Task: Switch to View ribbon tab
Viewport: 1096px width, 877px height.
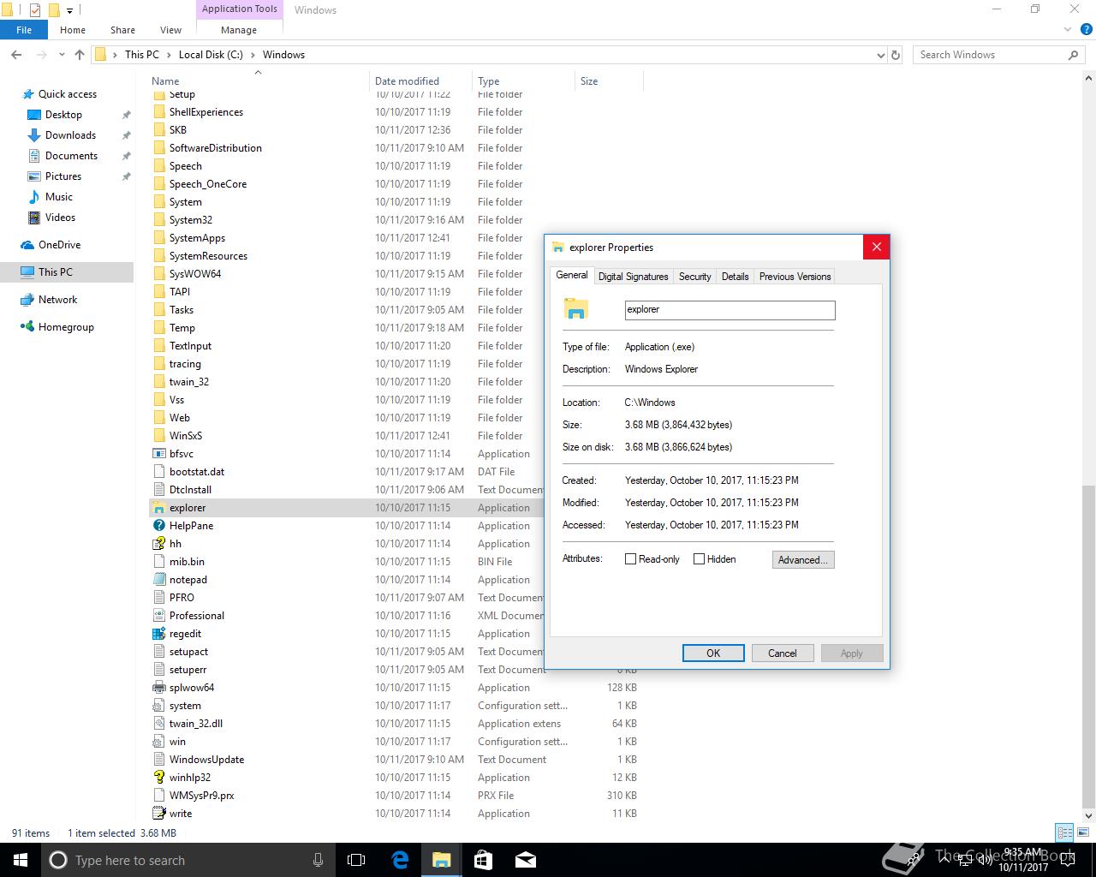Action: point(170,30)
